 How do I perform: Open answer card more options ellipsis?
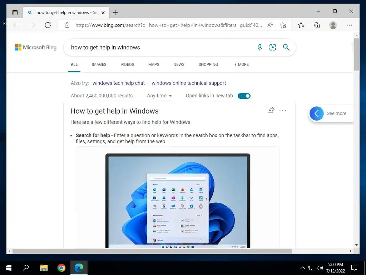coord(283,110)
